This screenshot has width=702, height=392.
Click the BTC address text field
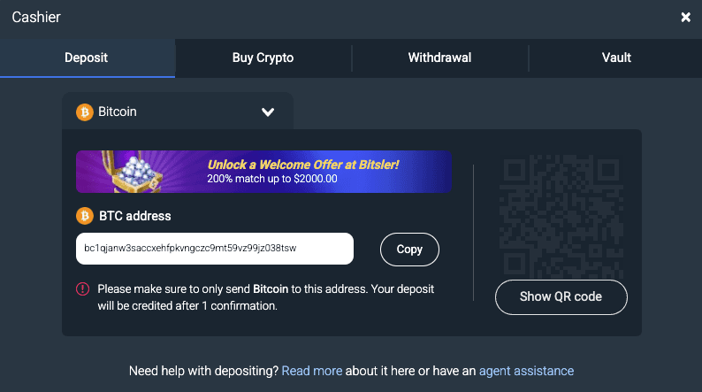215,248
